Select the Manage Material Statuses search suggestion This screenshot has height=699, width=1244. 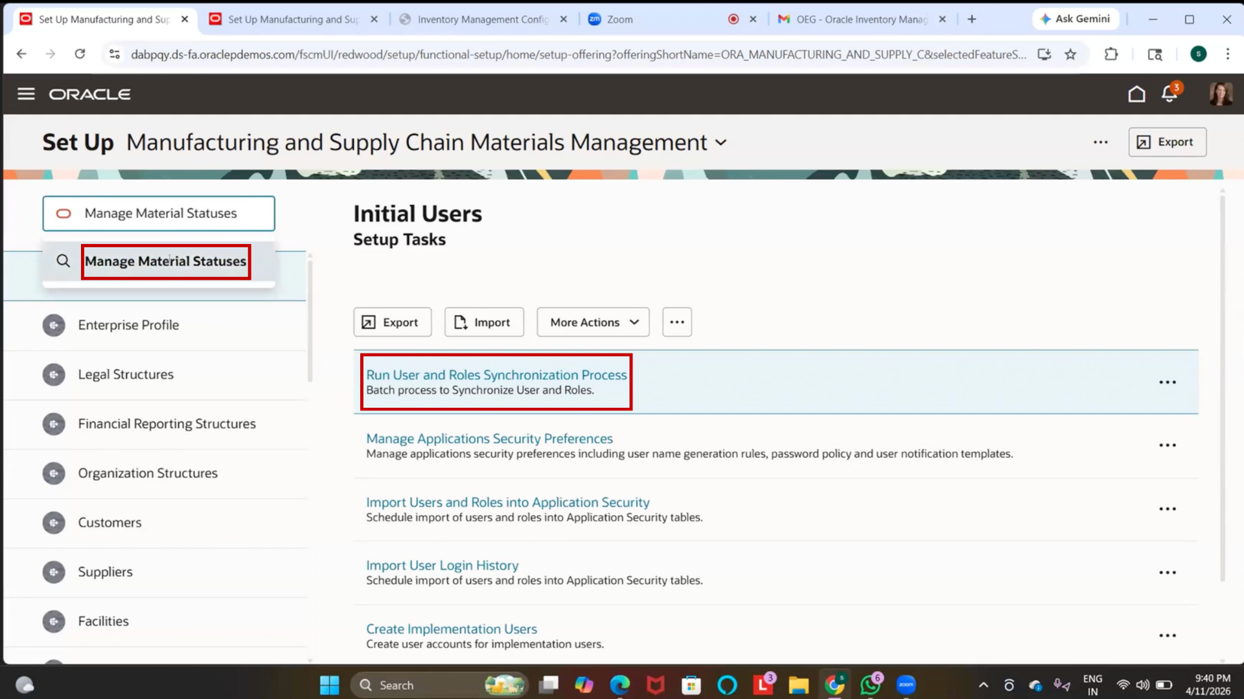point(165,261)
